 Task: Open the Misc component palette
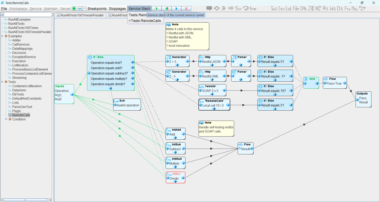point(355,9)
